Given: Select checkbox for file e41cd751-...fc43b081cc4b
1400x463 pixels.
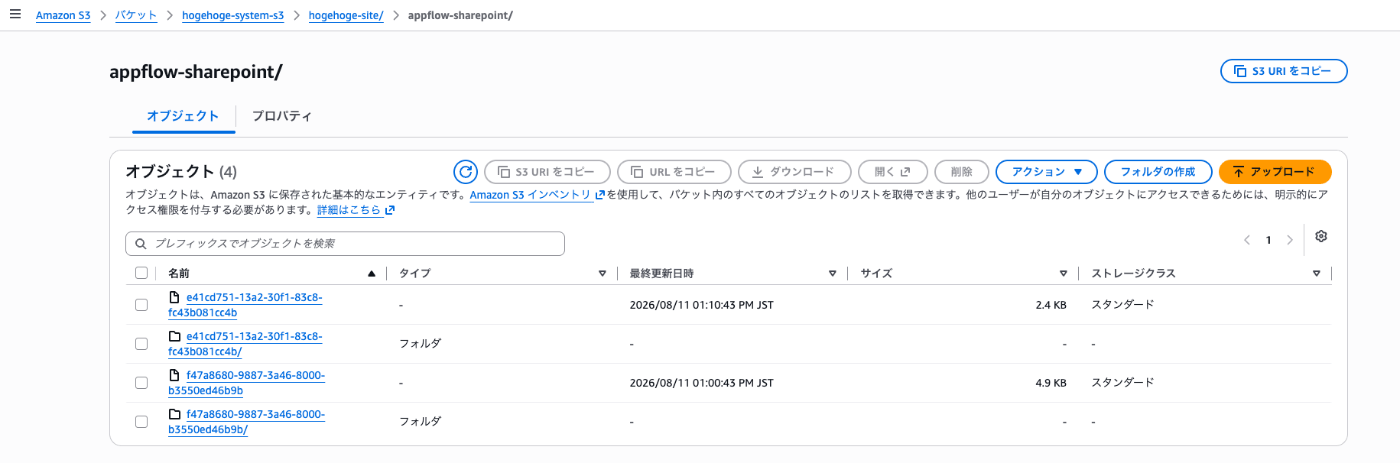Looking at the screenshot, I should [x=141, y=305].
